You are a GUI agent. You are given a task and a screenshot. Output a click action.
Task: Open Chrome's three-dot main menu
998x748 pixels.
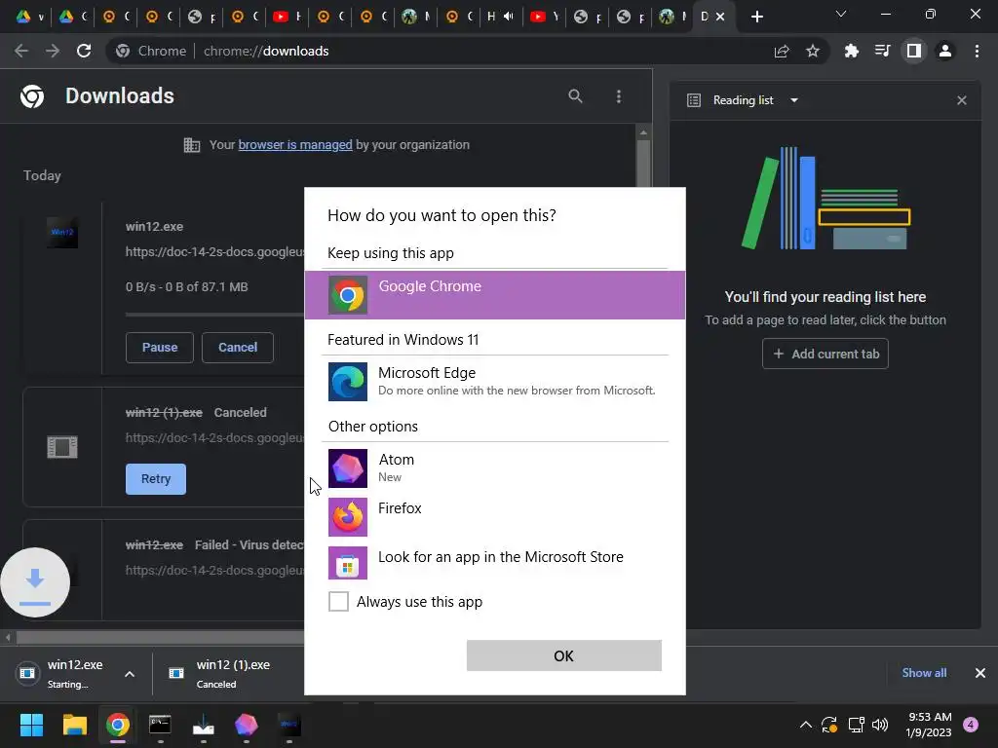tap(977, 51)
